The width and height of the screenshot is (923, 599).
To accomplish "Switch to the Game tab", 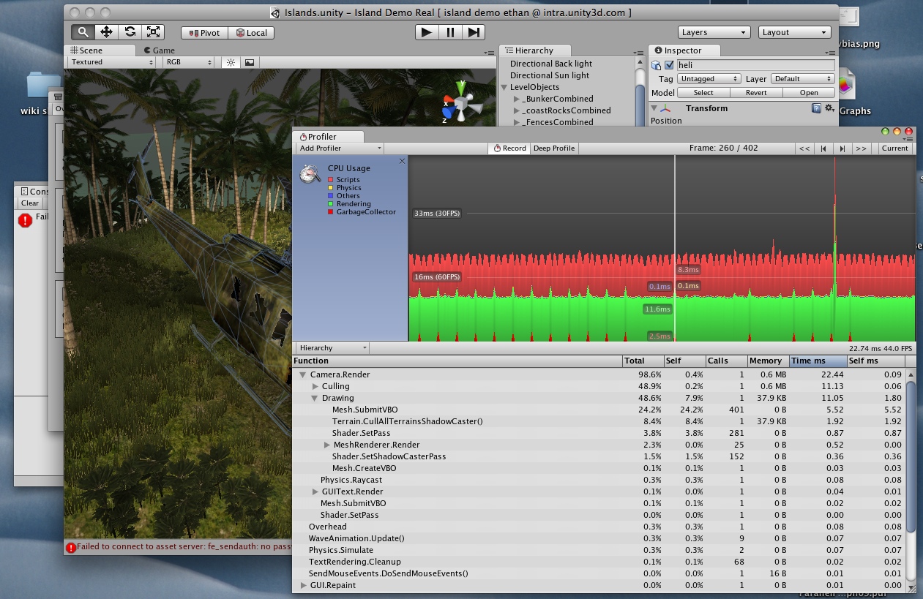I will pos(160,50).
